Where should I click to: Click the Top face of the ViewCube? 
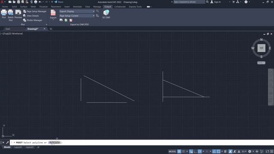pyautogui.click(x=261, y=48)
